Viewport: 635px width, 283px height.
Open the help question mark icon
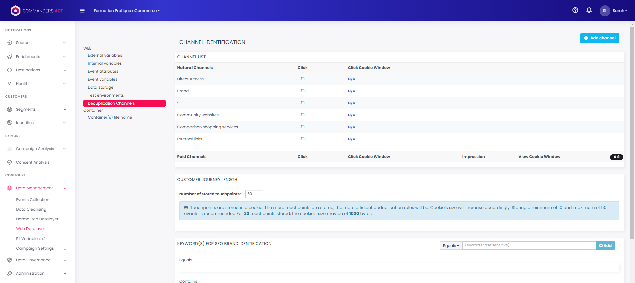[x=575, y=10]
